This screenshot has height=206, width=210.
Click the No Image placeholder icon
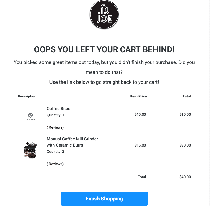tap(31, 116)
